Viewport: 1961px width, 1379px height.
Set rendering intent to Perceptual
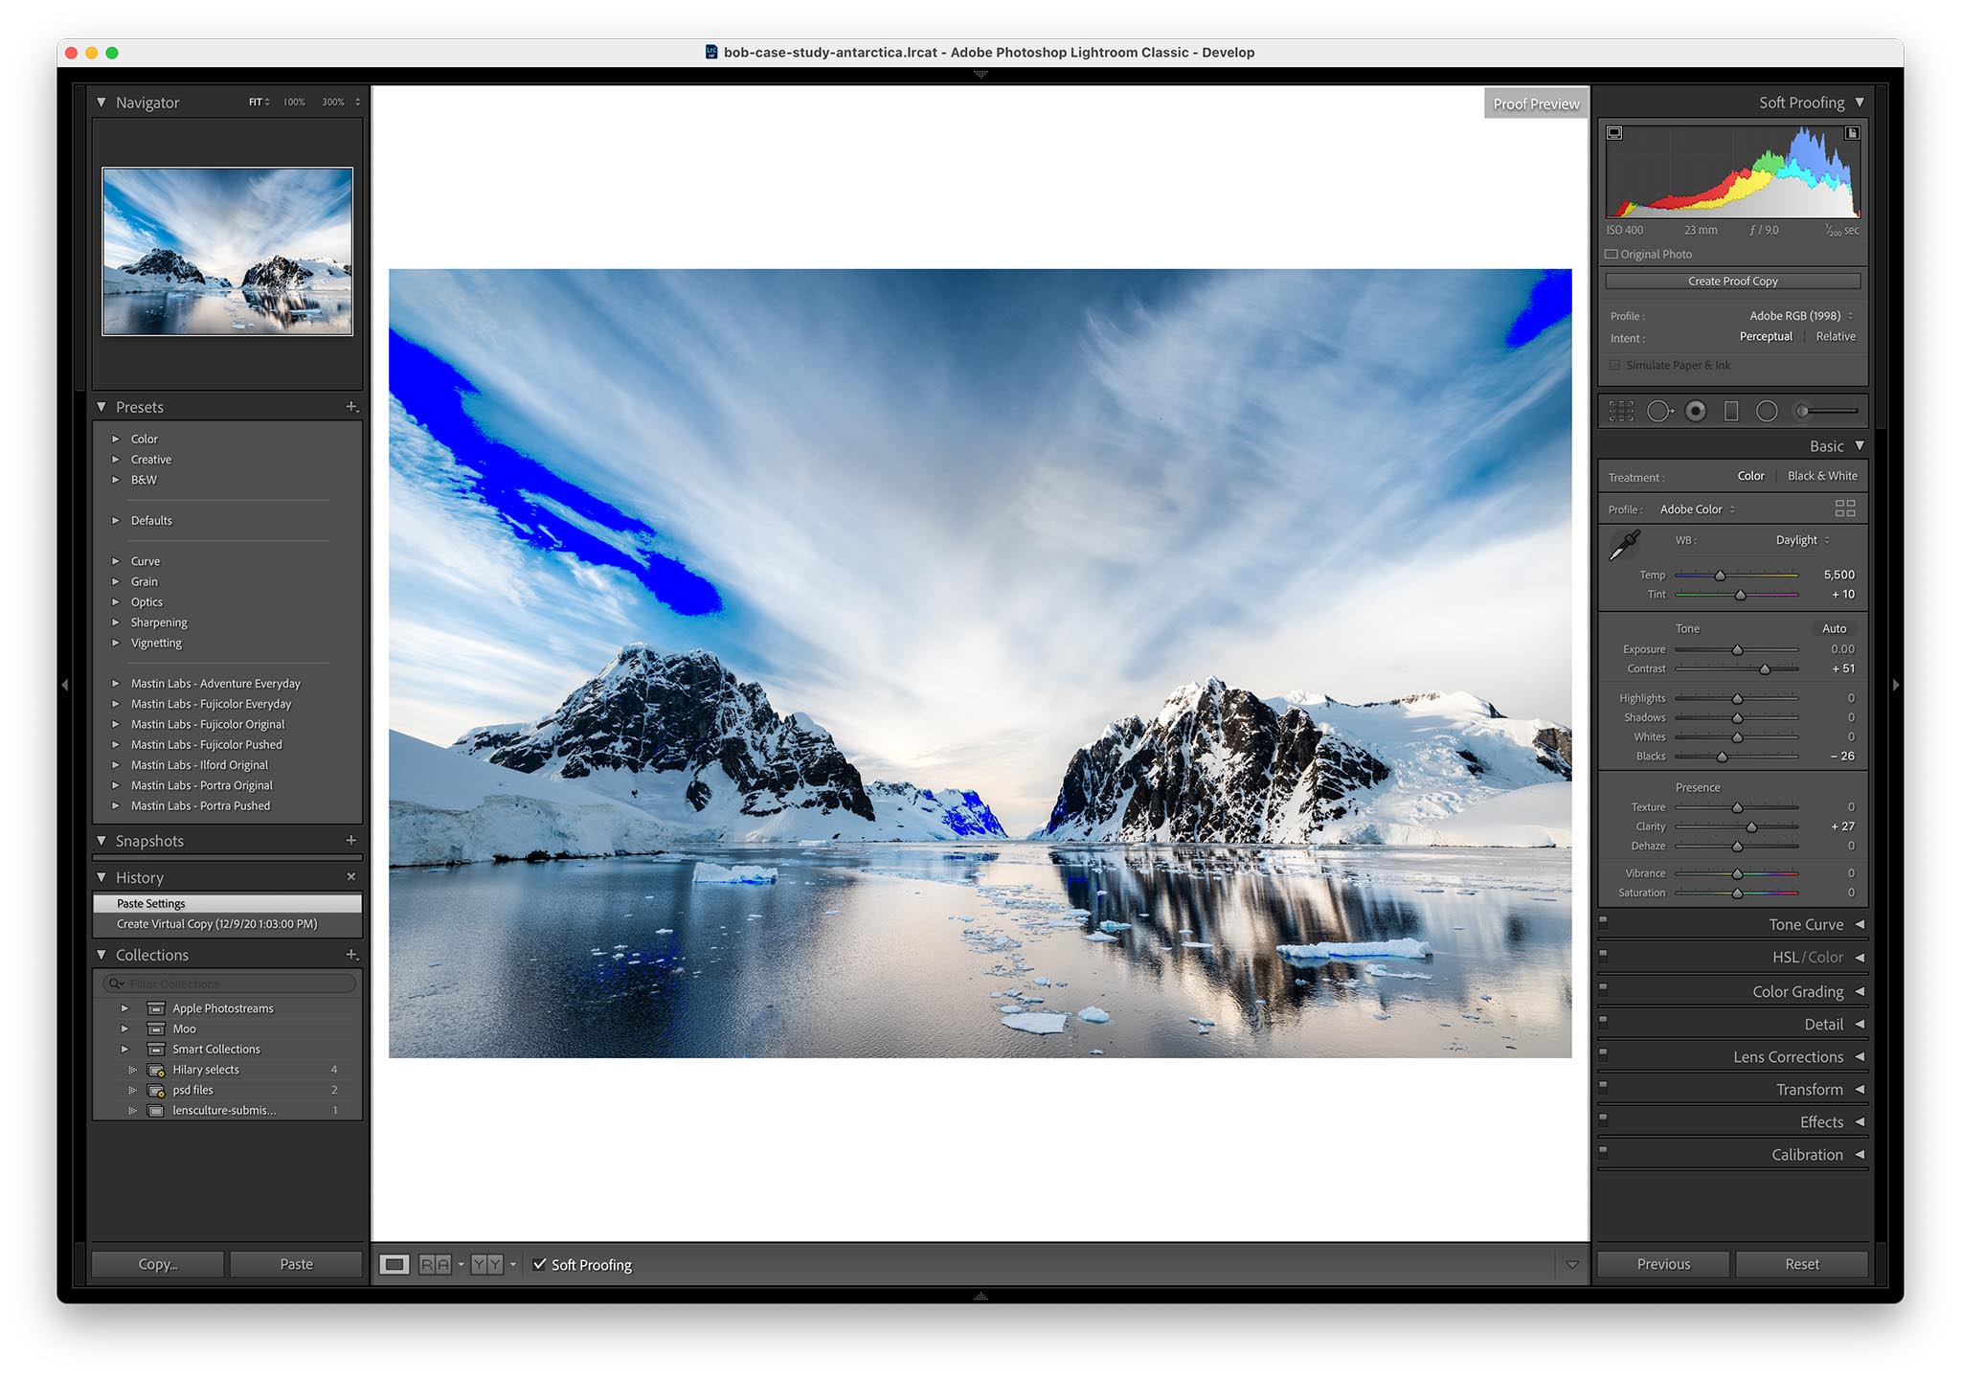(1766, 336)
